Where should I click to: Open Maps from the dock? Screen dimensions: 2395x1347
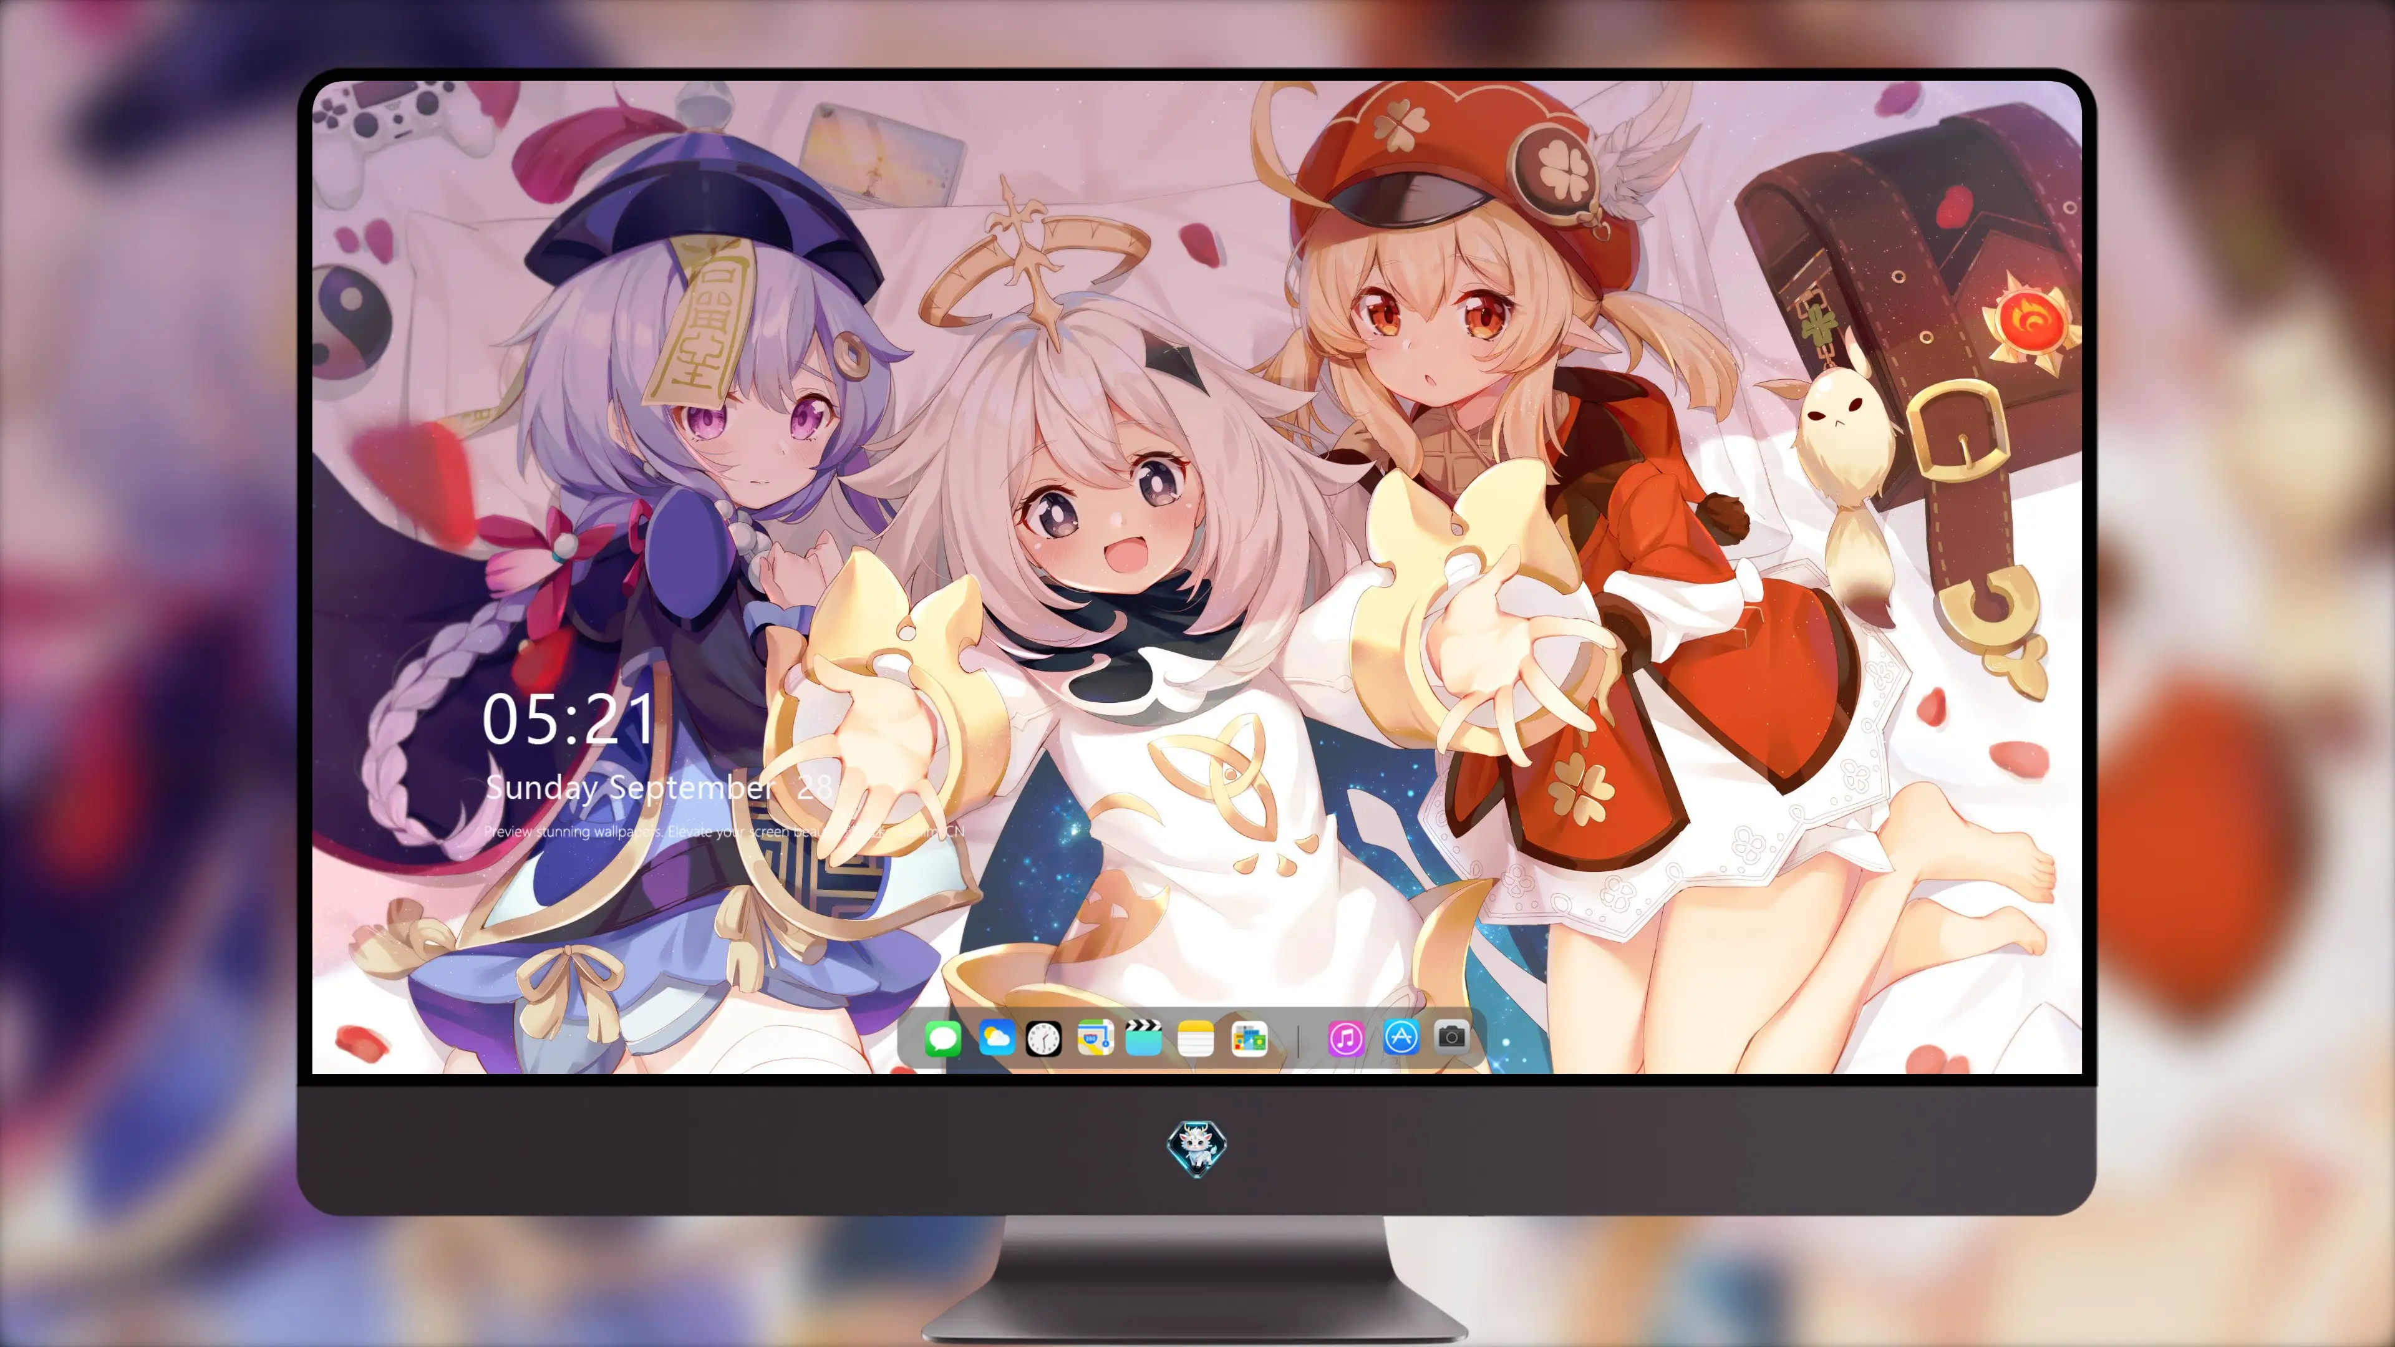pyautogui.click(x=1095, y=1038)
